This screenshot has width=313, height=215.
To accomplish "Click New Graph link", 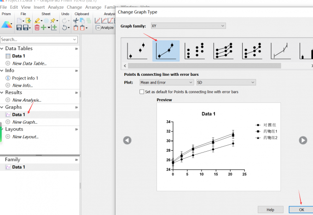I will [25, 122].
